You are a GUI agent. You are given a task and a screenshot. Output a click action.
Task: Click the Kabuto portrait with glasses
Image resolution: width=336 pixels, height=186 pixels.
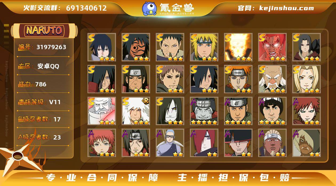170,143
